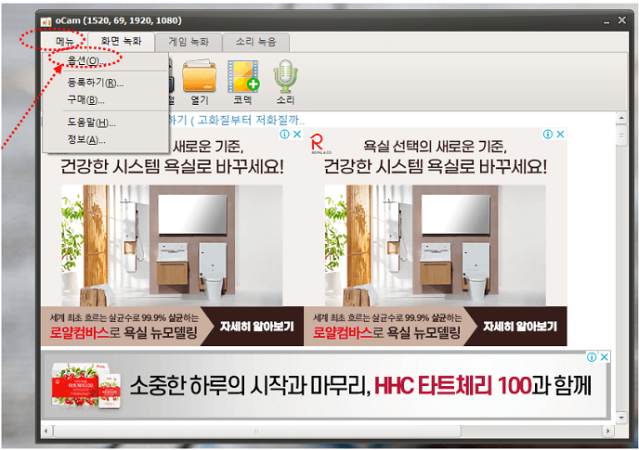
Task: Click the 고화질부터 저화질까.. link
Action: click(251, 120)
